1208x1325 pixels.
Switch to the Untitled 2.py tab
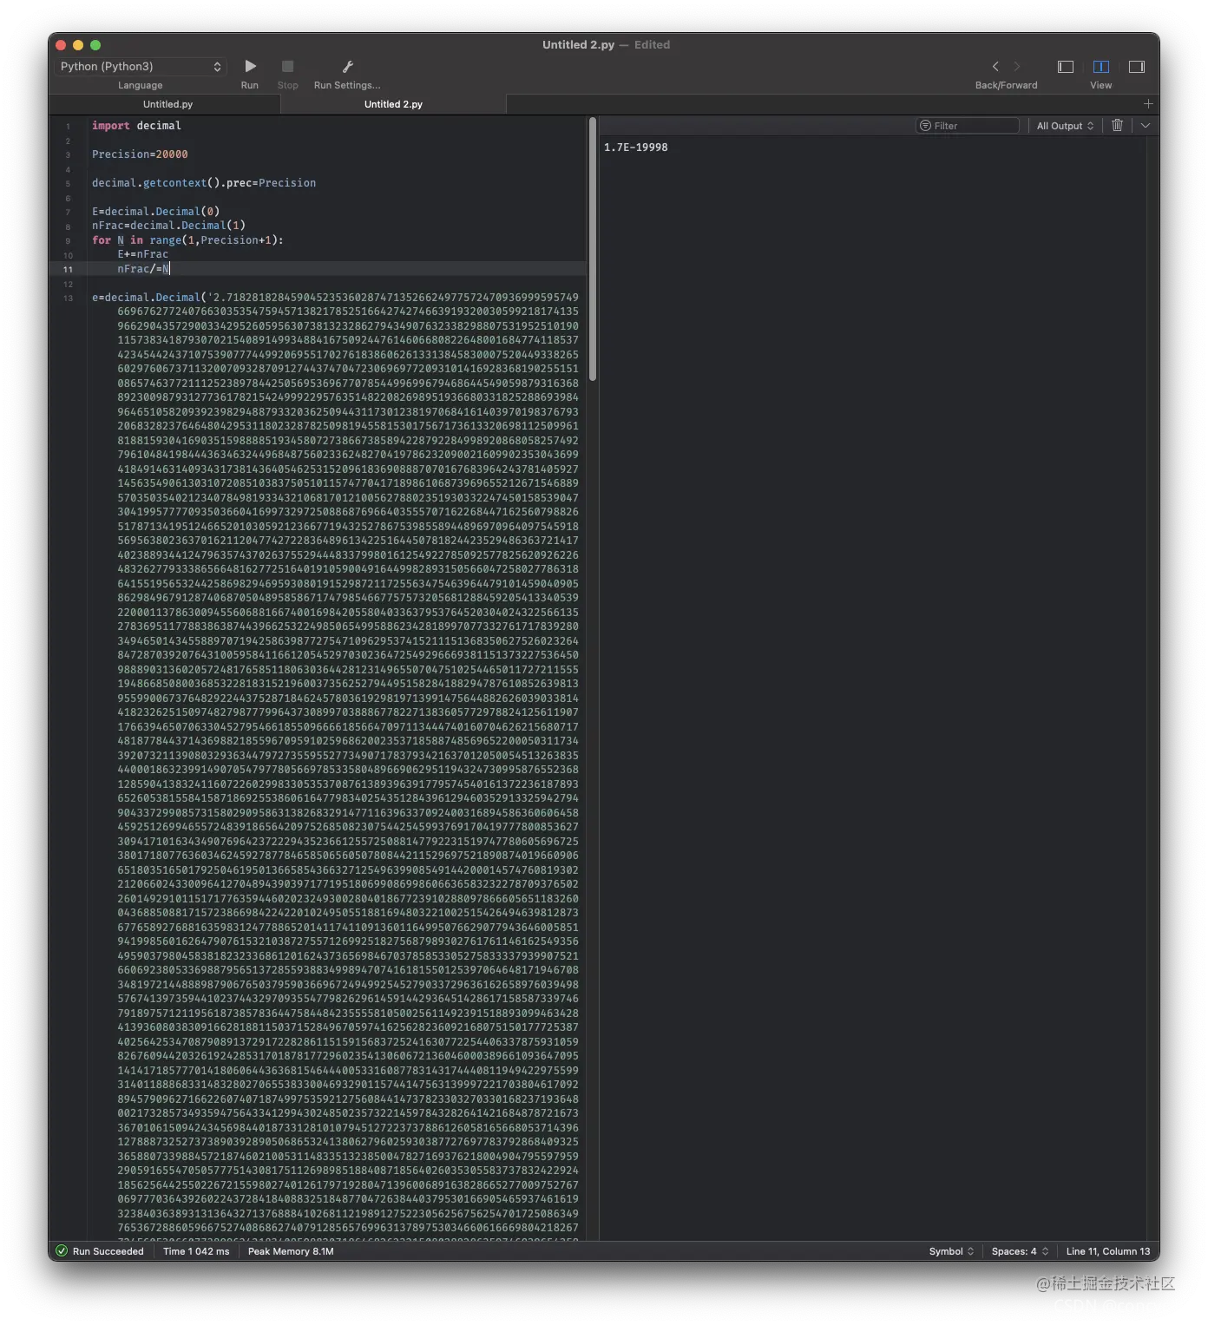click(x=393, y=104)
